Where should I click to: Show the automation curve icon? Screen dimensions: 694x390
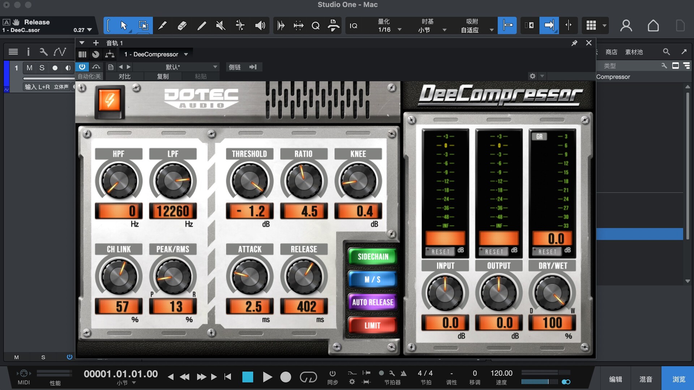tap(60, 52)
